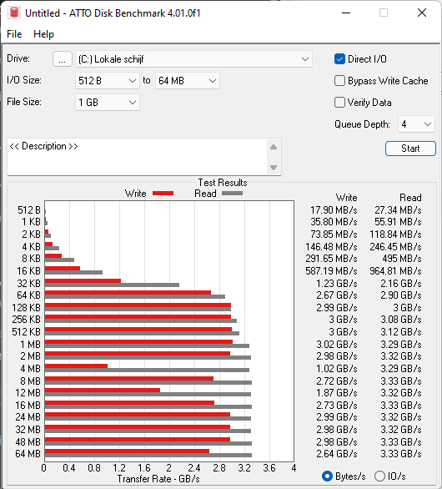Select the IO/s radio button

pos(379,476)
